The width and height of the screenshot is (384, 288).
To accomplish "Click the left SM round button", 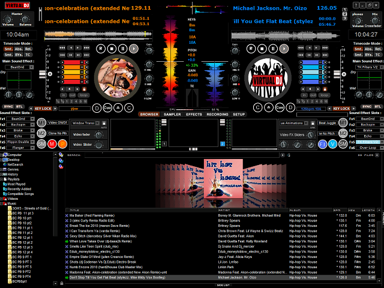I will [x=41, y=144].
